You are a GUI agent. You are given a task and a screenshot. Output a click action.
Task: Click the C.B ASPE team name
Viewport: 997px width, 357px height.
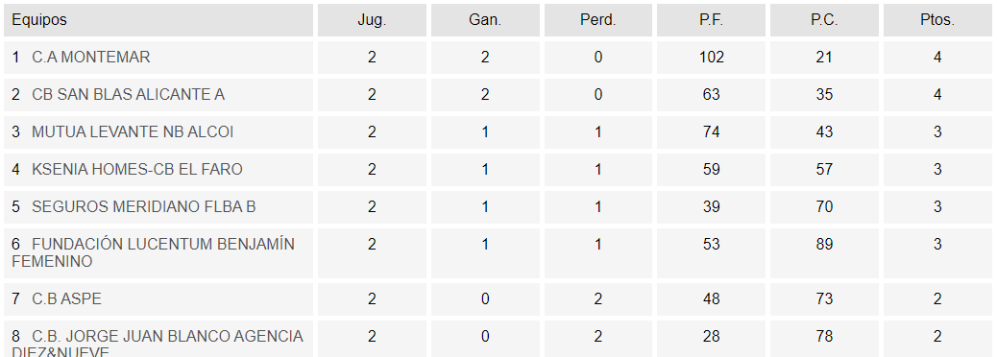tap(66, 299)
